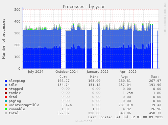
Task: Click the 300 y-axis tick label
Action: click(17, 33)
